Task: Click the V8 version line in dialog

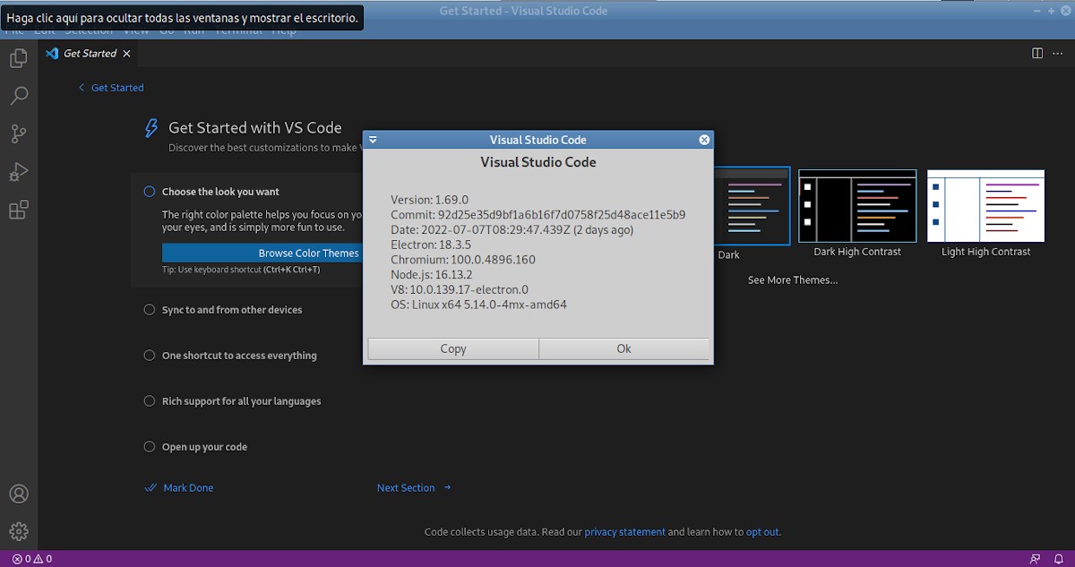Action: click(460, 289)
